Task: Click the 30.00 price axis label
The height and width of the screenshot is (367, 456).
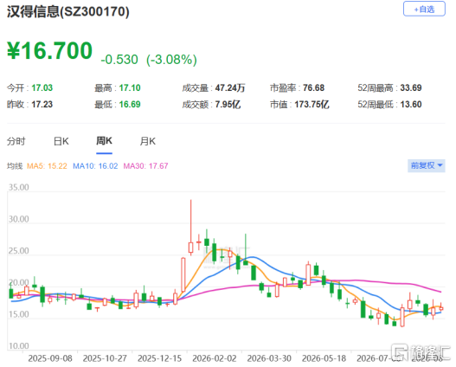Action: [x=19, y=219]
